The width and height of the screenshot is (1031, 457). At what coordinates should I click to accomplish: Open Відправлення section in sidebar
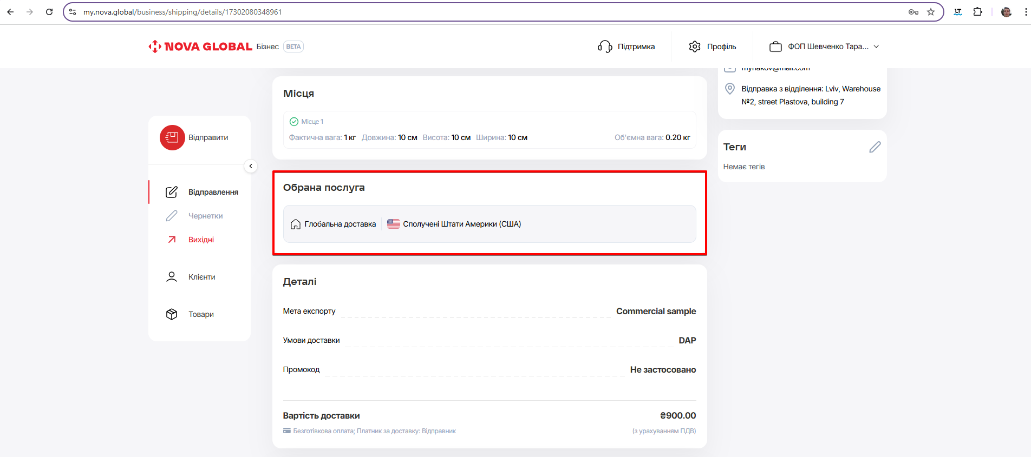click(x=213, y=192)
